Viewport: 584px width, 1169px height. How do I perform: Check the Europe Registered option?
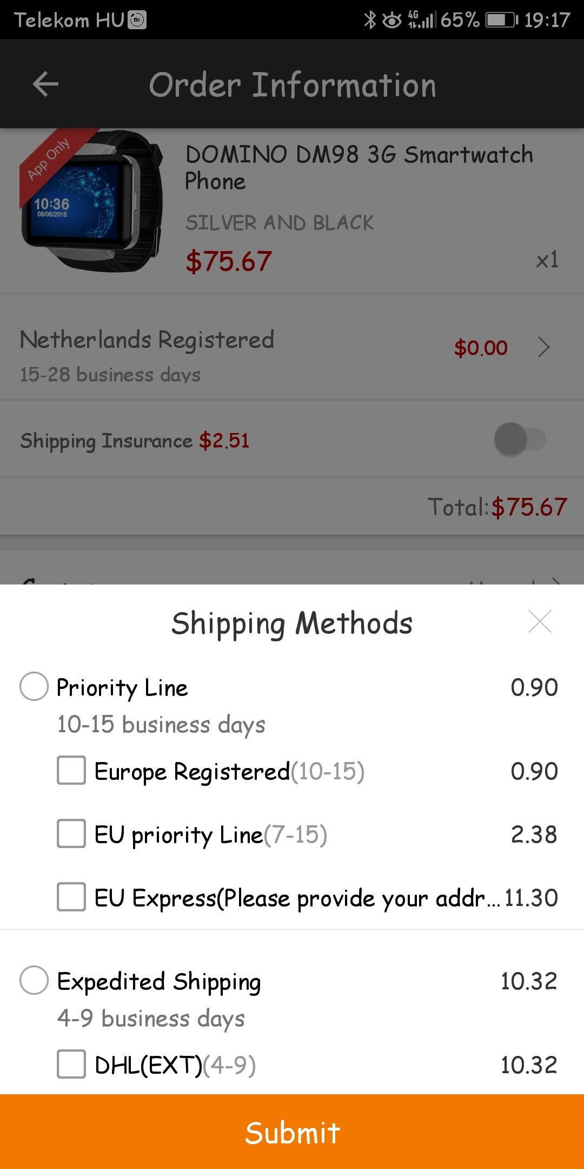tap(71, 770)
